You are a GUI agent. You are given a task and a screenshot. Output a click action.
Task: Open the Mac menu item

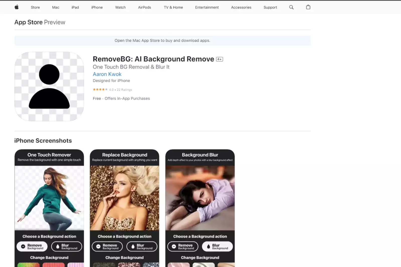pos(55,7)
